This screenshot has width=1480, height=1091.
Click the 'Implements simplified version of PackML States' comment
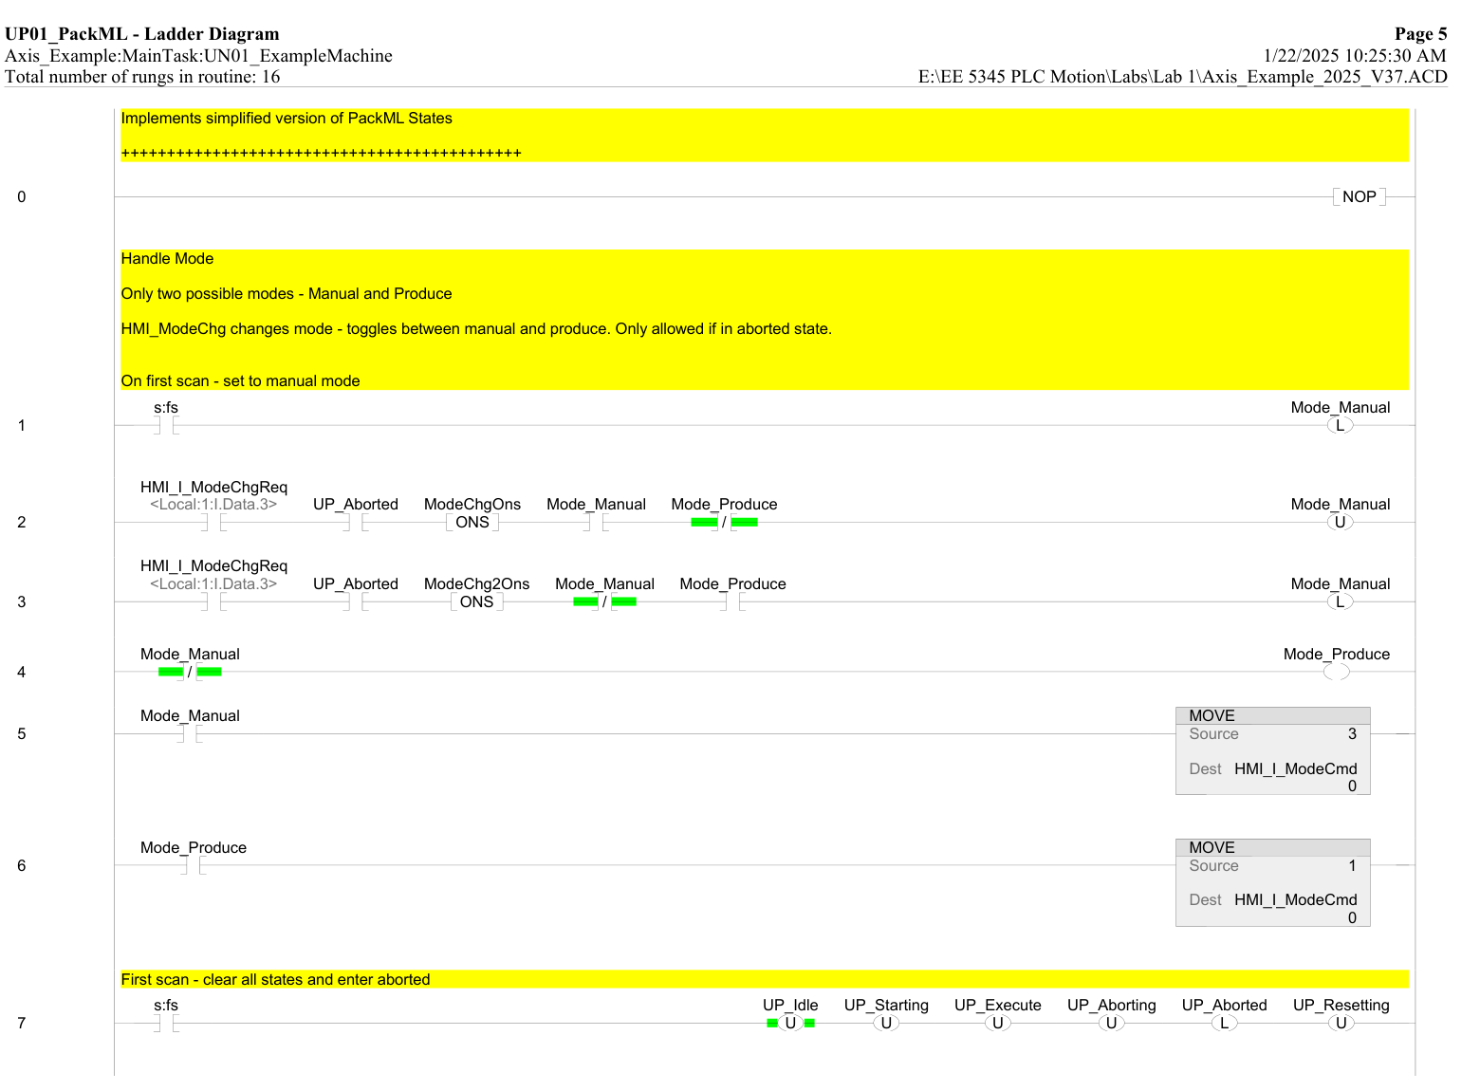tap(287, 119)
